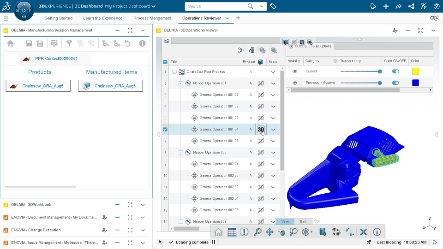Hide the Current category with its eye icon
443x249 pixels.
[295, 71]
